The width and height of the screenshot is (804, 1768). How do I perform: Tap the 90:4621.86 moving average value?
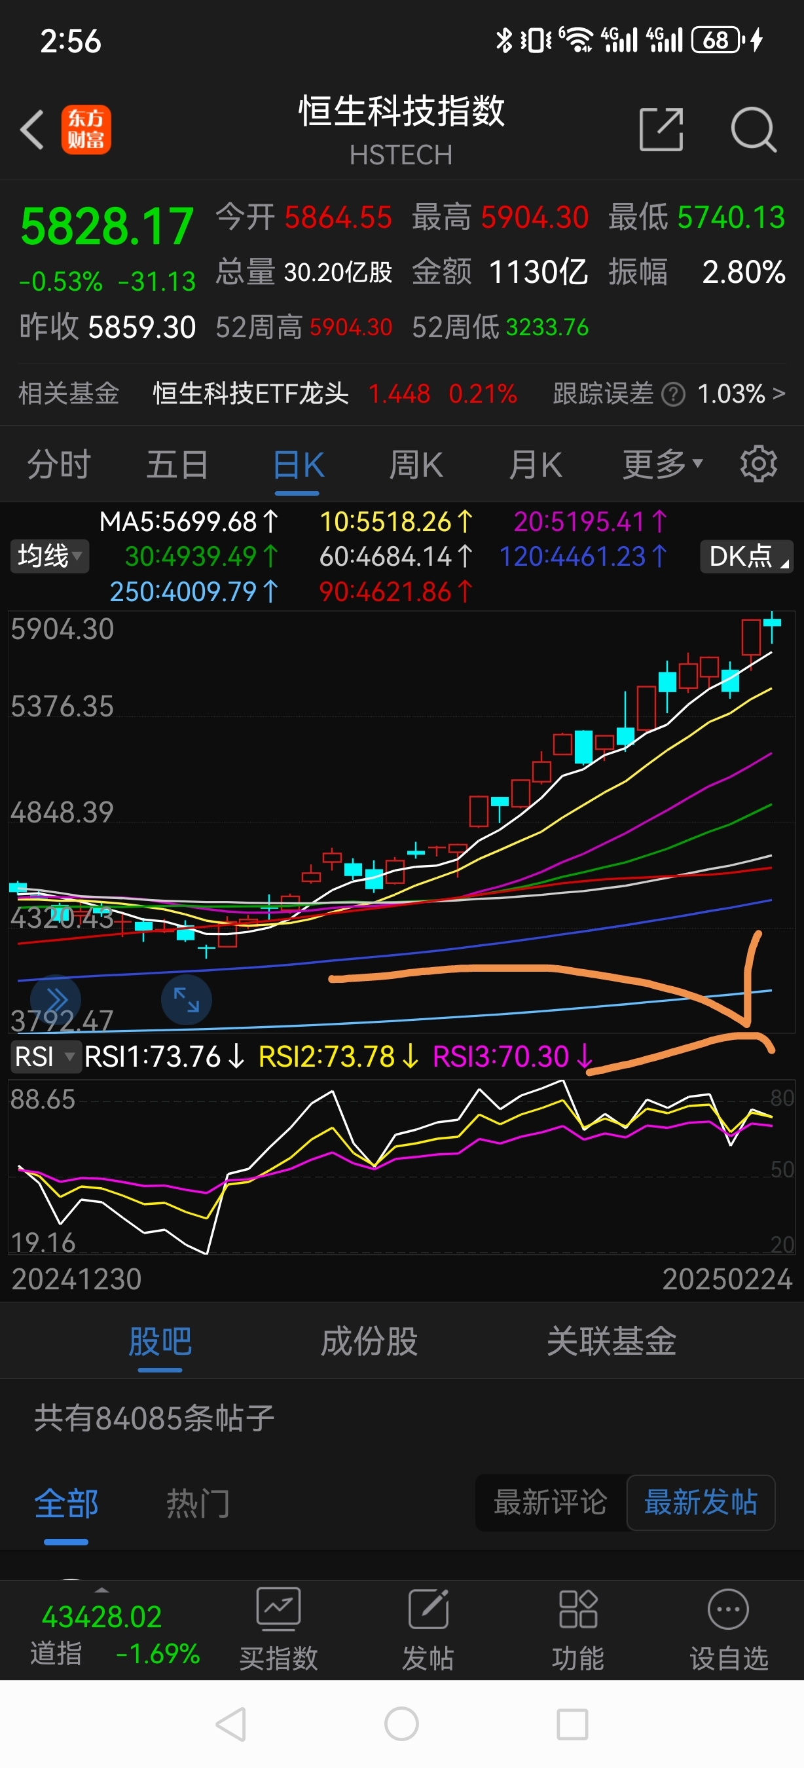(396, 591)
